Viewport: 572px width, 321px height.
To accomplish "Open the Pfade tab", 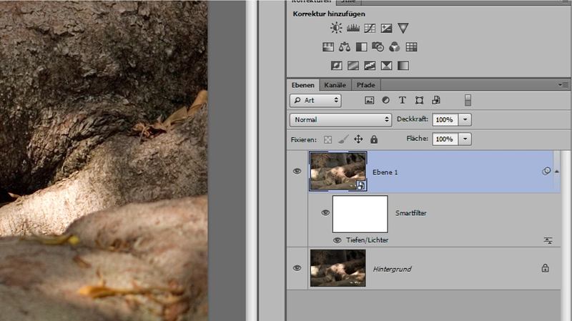I will (x=365, y=84).
